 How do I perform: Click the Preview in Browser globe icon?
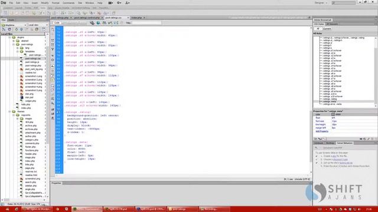pyautogui.click(x=99, y=23)
